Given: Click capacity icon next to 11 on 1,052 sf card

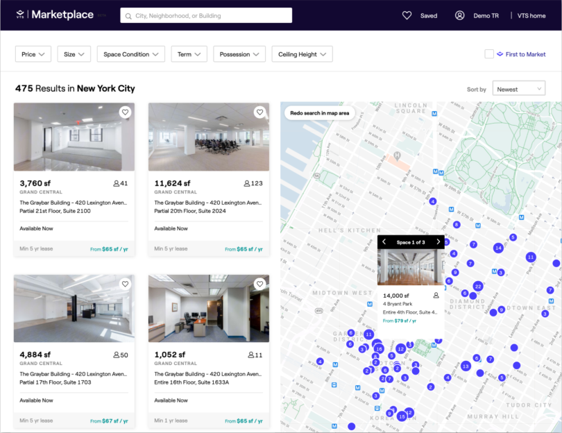Looking at the screenshot, I should coord(251,355).
